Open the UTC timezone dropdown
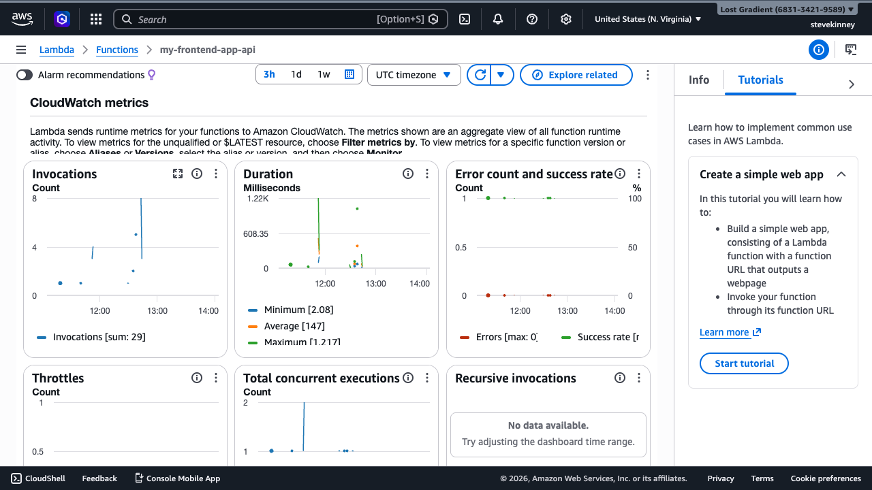This screenshot has height=490, width=872. click(x=414, y=75)
